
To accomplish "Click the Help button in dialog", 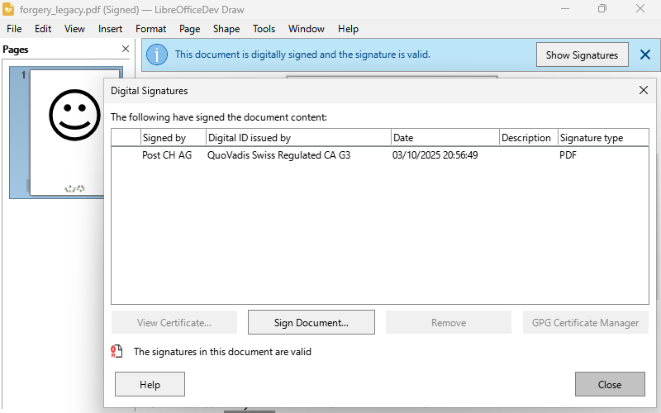I will point(150,384).
